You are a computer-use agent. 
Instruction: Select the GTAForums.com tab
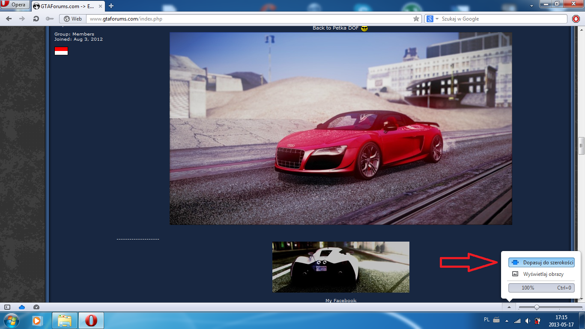[x=67, y=6]
